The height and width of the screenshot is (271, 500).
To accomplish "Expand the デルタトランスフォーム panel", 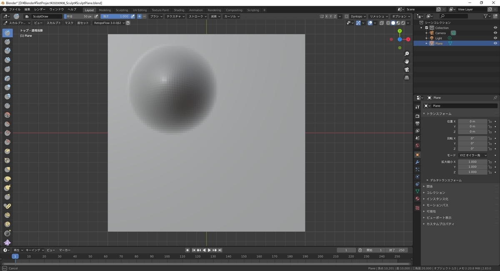I will click(x=446, y=180).
